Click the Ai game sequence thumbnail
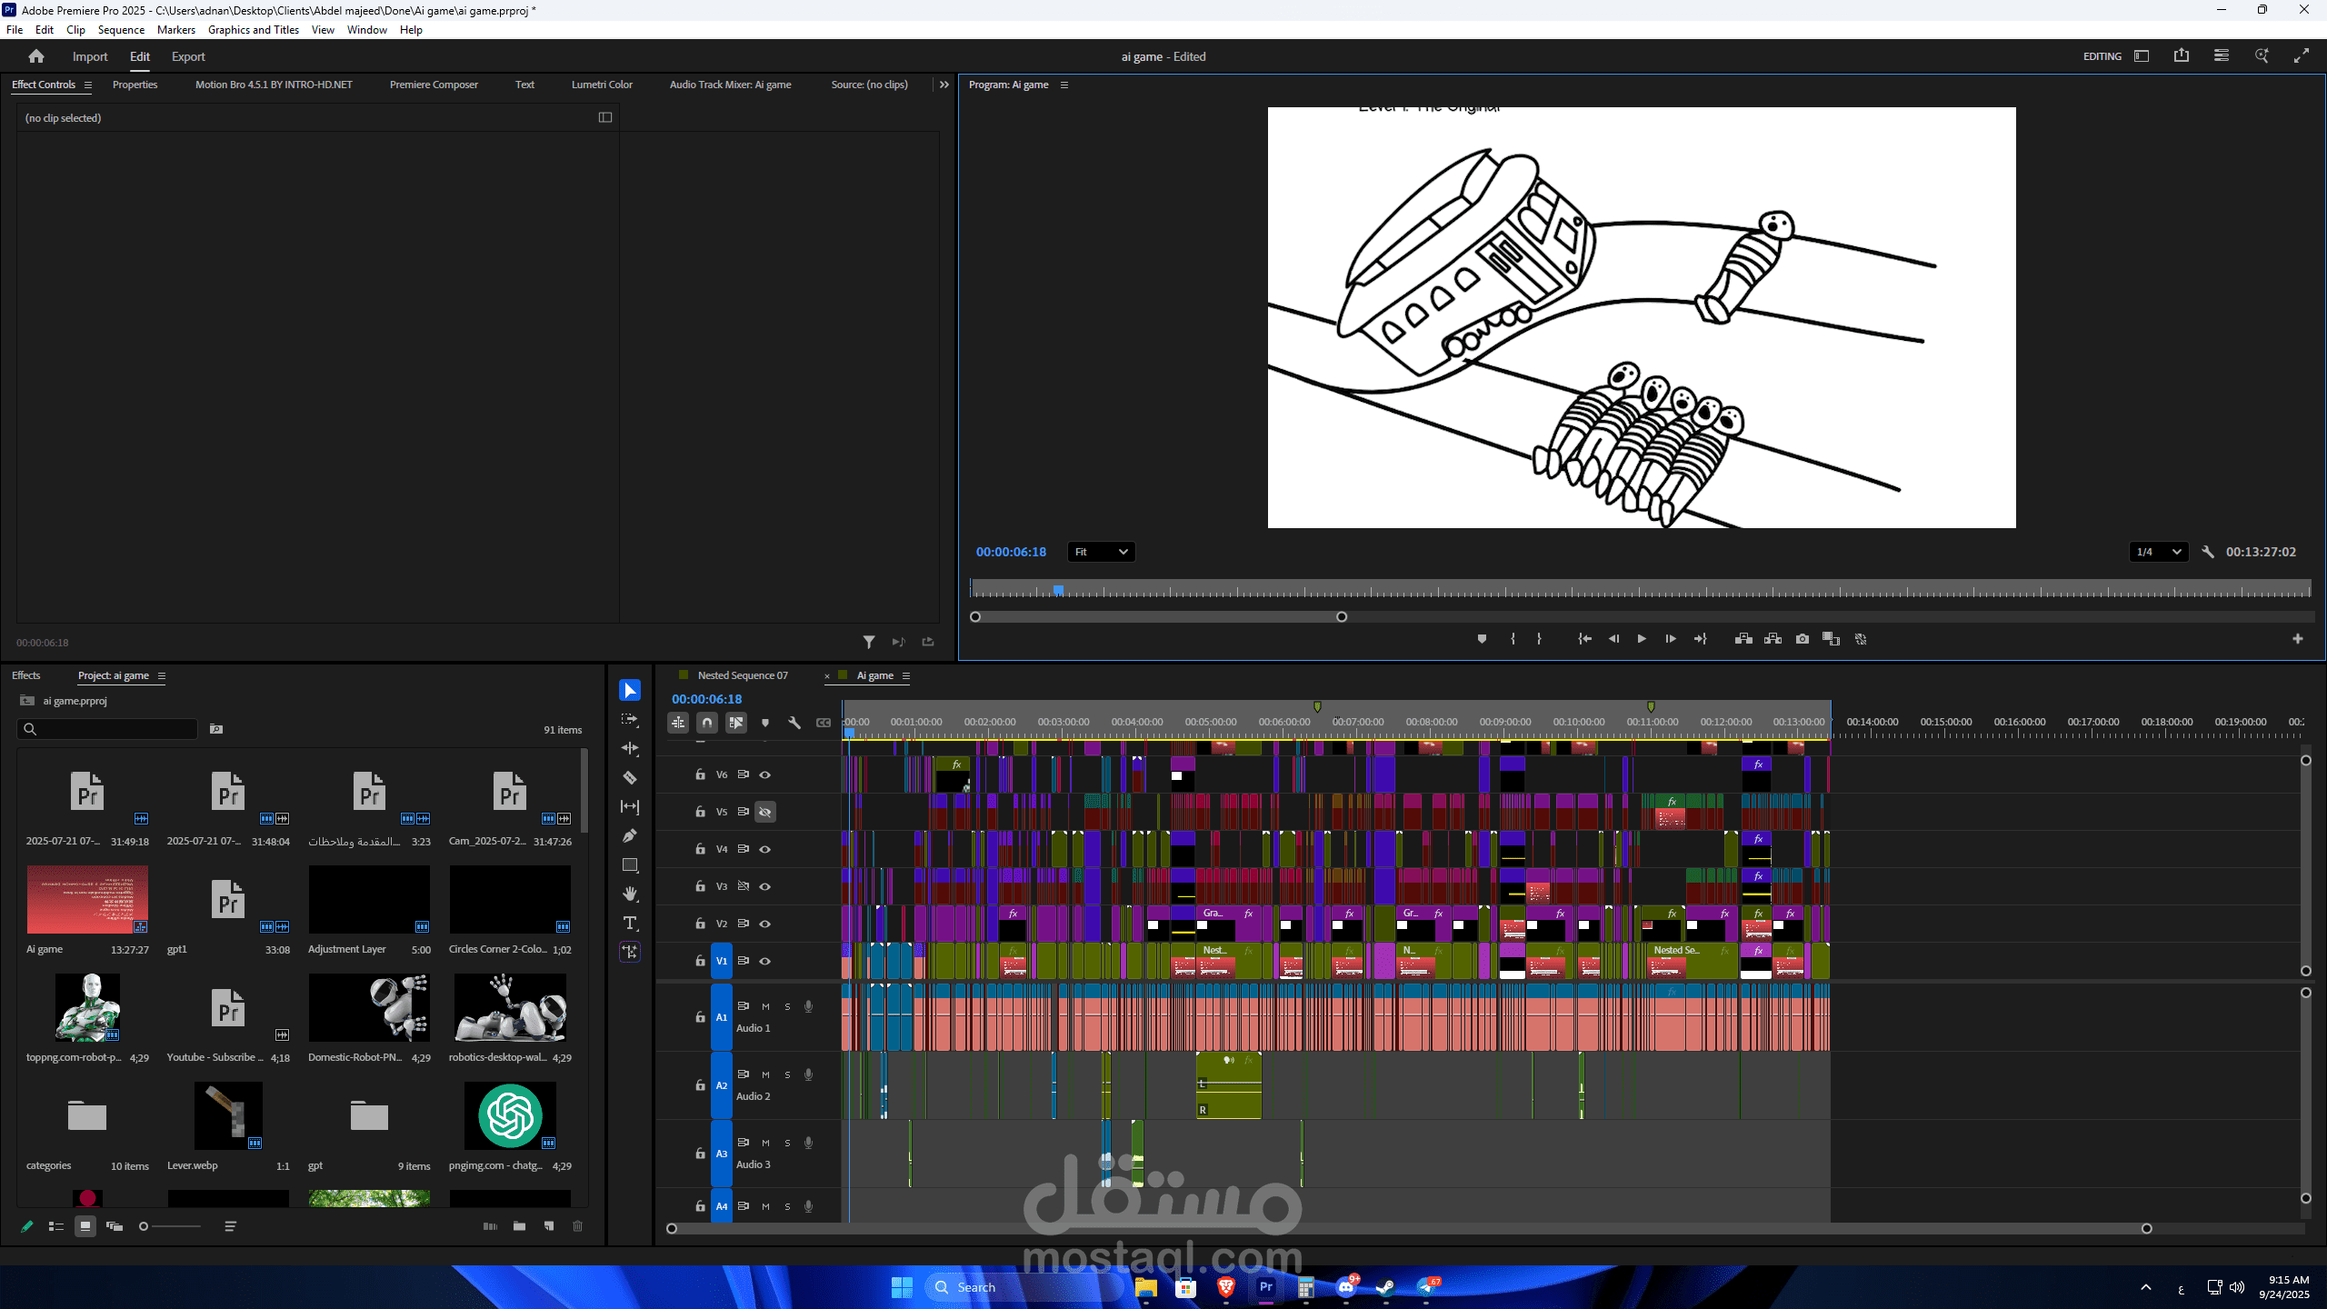 87,899
